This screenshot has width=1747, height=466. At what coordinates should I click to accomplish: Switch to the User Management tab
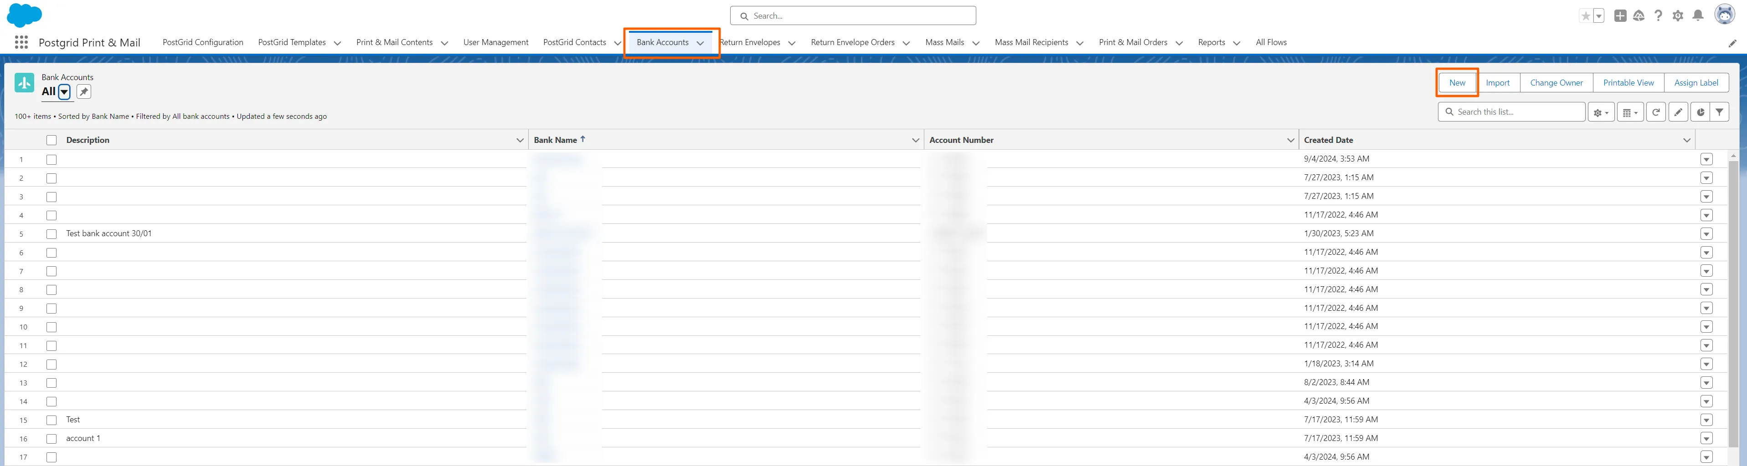coord(495,43)
